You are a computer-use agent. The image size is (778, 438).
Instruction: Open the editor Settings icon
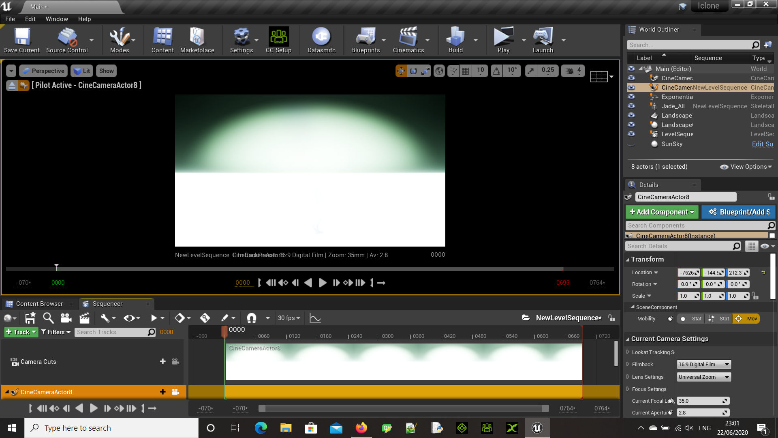click(x=242, y=40)
